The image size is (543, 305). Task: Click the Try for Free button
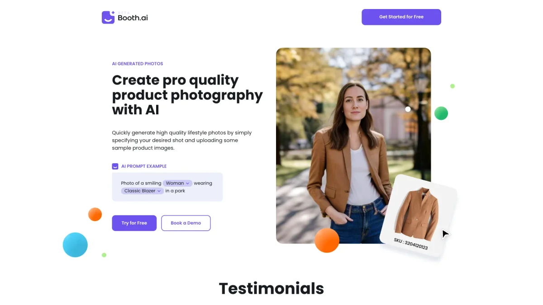pos(134,223)
